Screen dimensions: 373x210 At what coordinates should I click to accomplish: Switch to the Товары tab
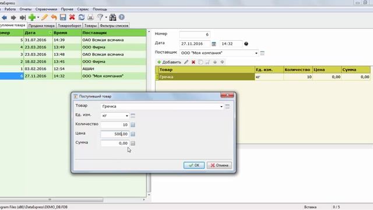[90, 26]
